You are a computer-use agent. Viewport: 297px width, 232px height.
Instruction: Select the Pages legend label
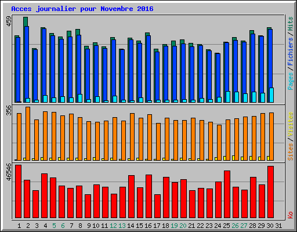pos(290,81)
